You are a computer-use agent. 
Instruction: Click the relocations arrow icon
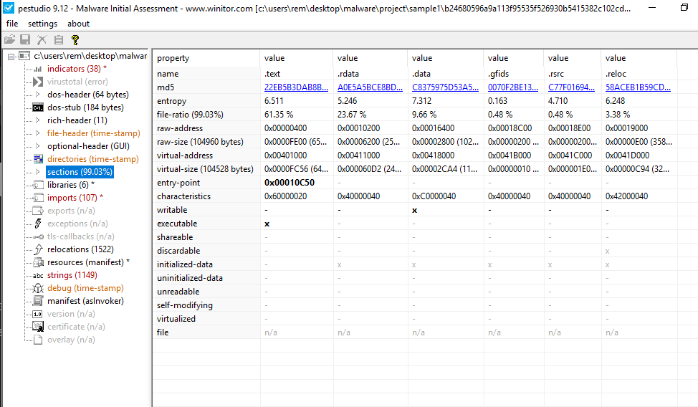click(38, 249)
